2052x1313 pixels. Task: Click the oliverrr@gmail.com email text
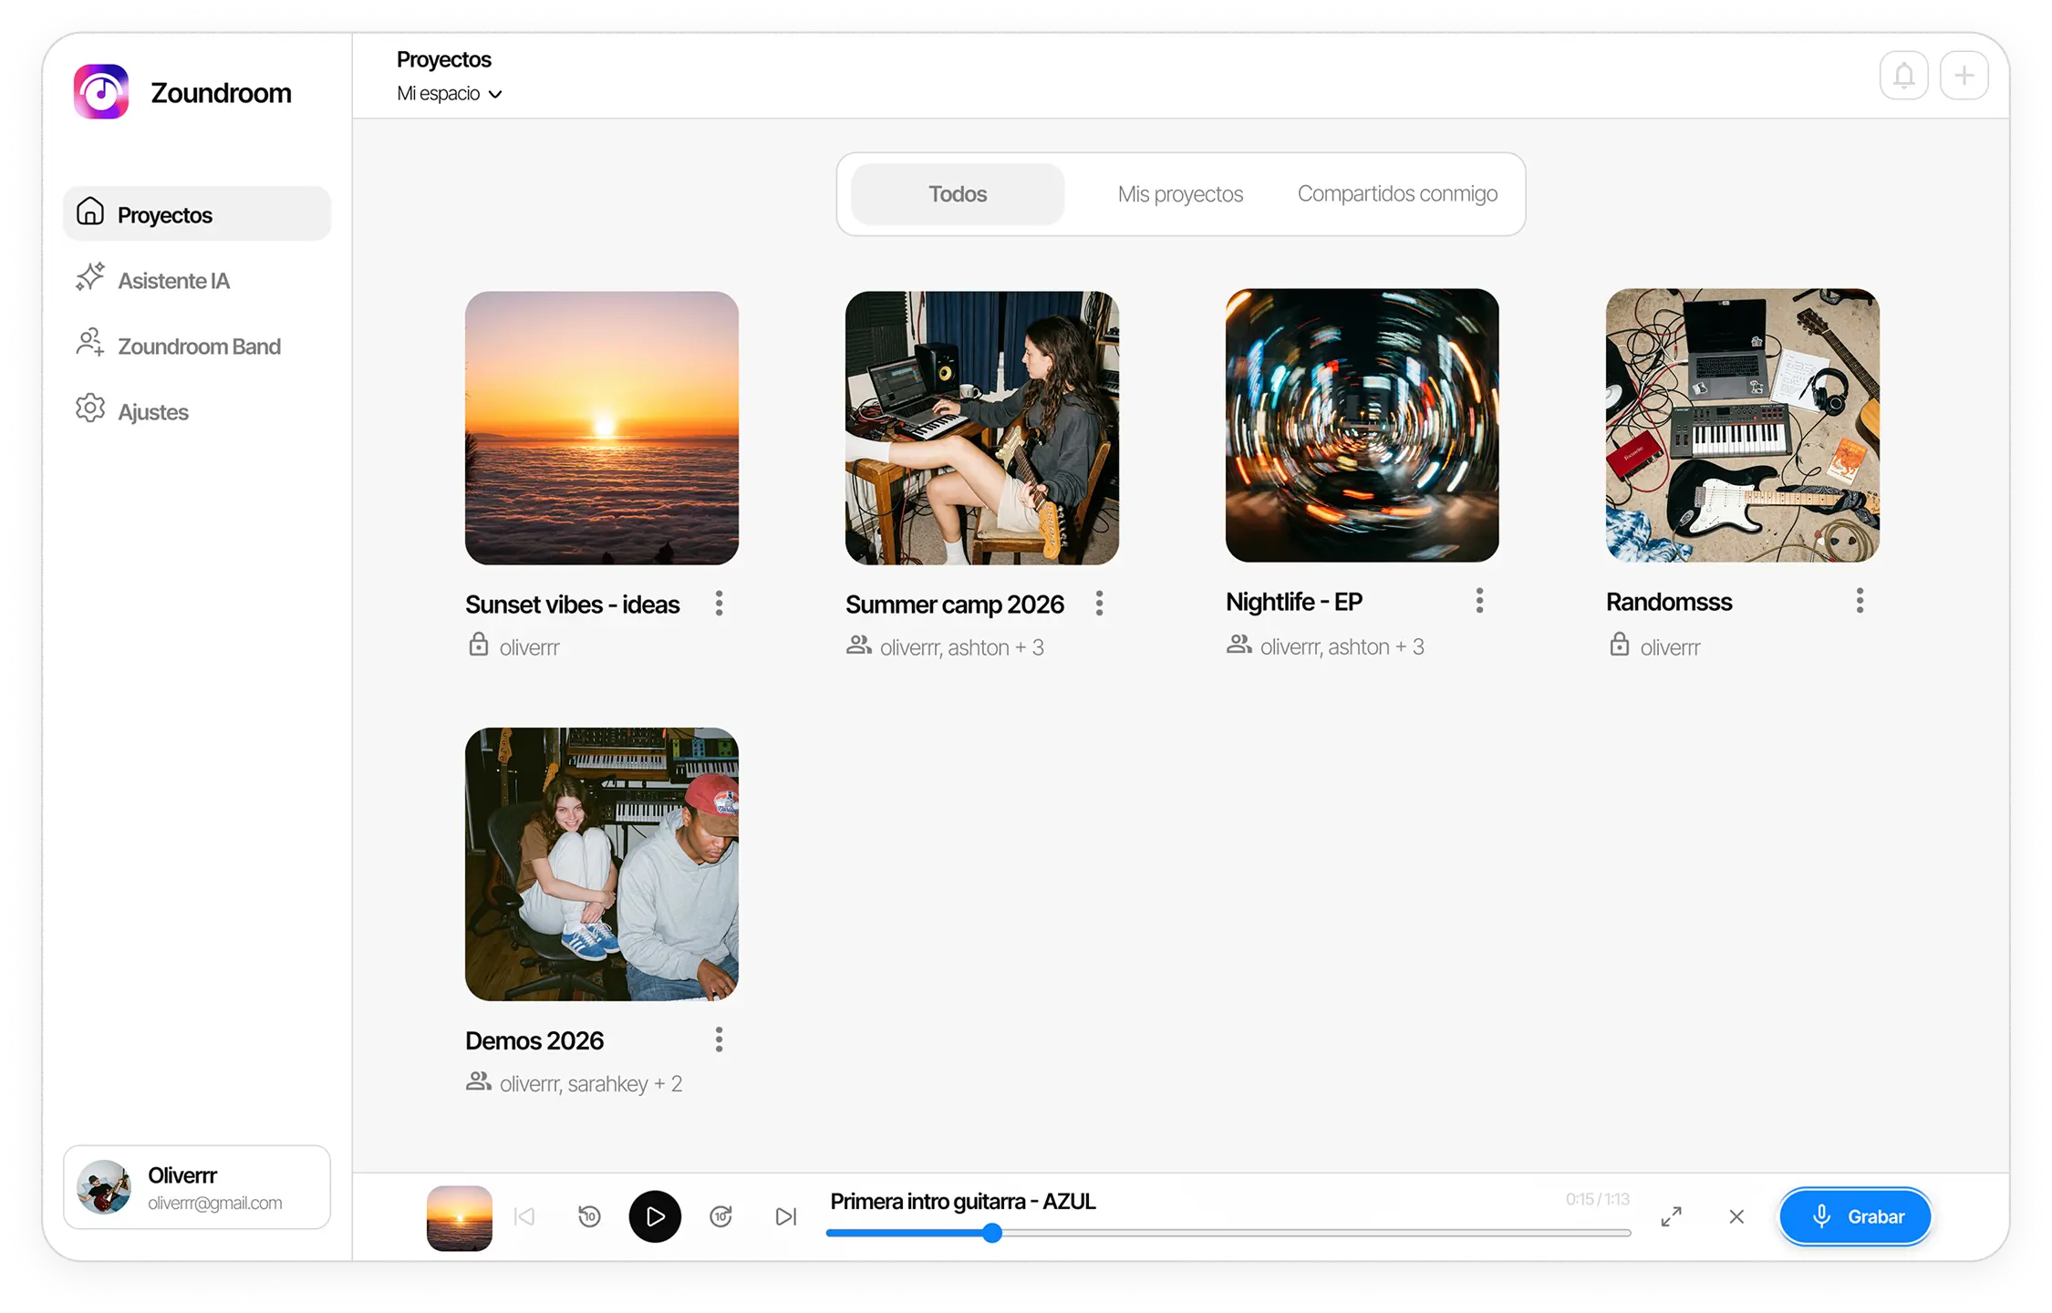(215, 1203)
